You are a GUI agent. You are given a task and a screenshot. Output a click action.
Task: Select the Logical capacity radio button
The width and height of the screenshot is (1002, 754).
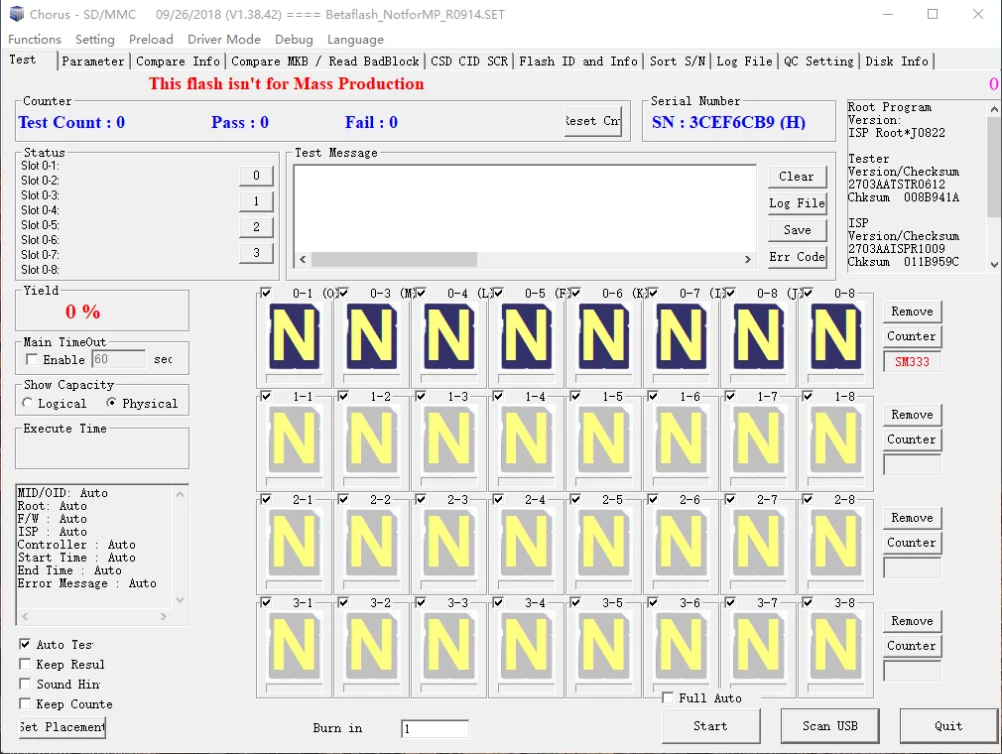[x=28, y=404]
